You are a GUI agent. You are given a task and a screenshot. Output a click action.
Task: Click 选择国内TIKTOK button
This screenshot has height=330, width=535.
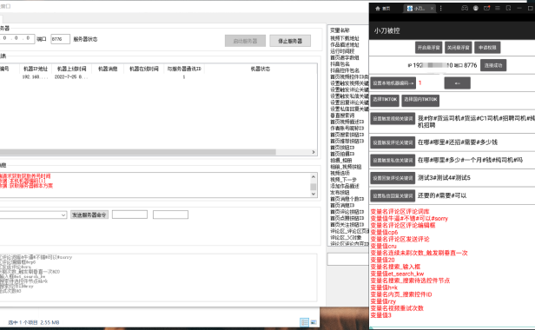pos(420,100)
